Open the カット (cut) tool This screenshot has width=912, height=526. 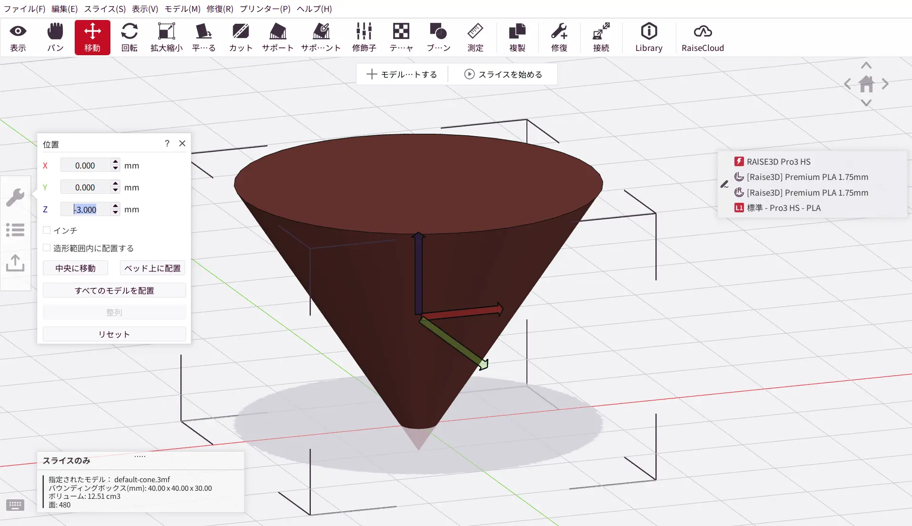click(240, 37)
